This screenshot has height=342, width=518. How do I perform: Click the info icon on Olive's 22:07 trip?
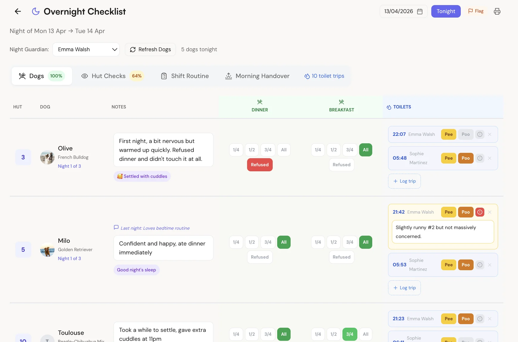click(480, 134)
